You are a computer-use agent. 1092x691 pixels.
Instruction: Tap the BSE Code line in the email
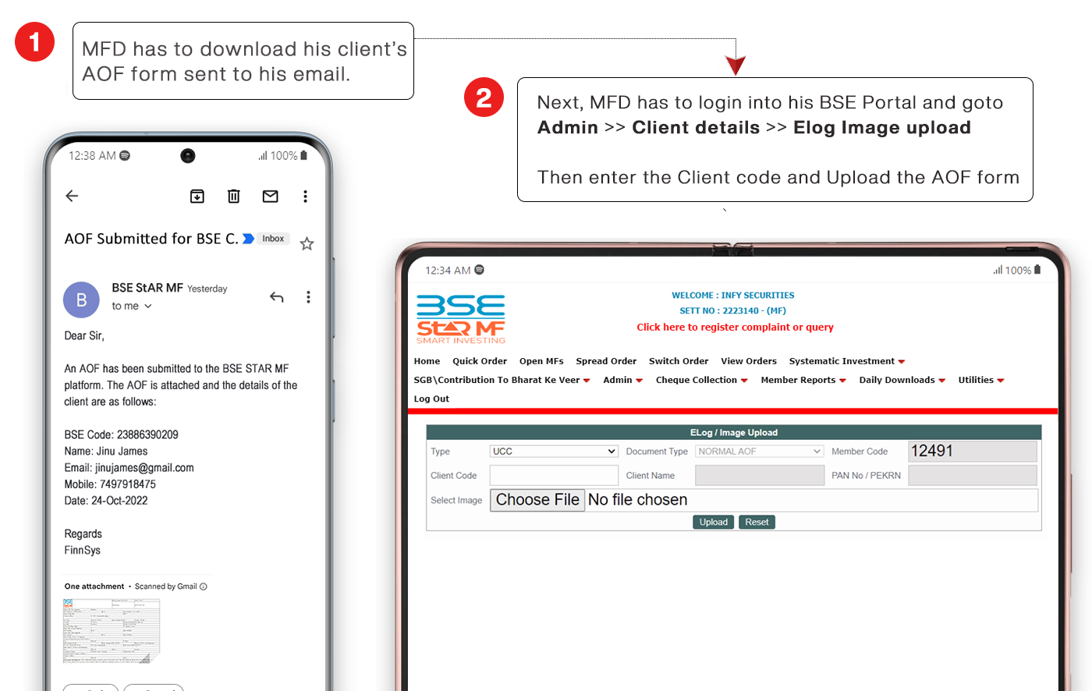click(x=121, y=434)
